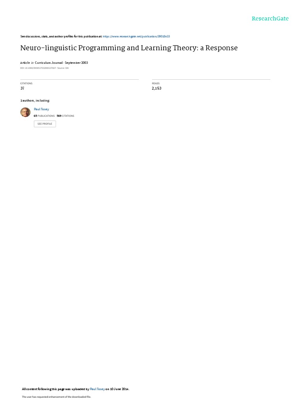Viewport: 304px width, 406px height.
Task: Click the 'Source: OAI' text
Action: coord(63,68)
